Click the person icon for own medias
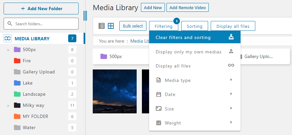The height and width of the screenshot is (135, 292). click(x=231, y=51)
